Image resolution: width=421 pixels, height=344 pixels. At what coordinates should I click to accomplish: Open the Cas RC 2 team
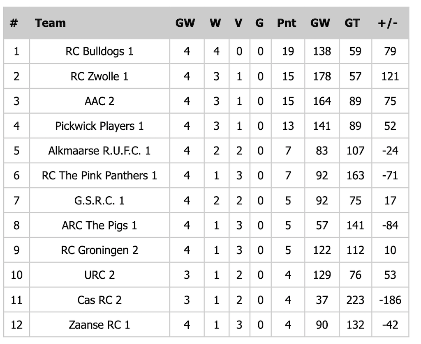[99, 300]
